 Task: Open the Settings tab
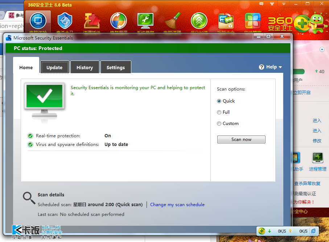116,67
